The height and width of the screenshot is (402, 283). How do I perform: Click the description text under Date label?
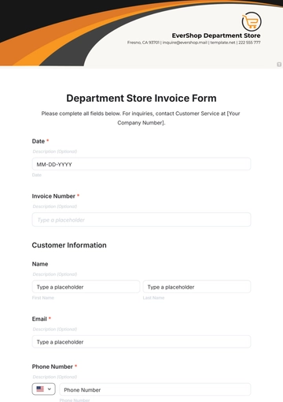pos(55,151)
